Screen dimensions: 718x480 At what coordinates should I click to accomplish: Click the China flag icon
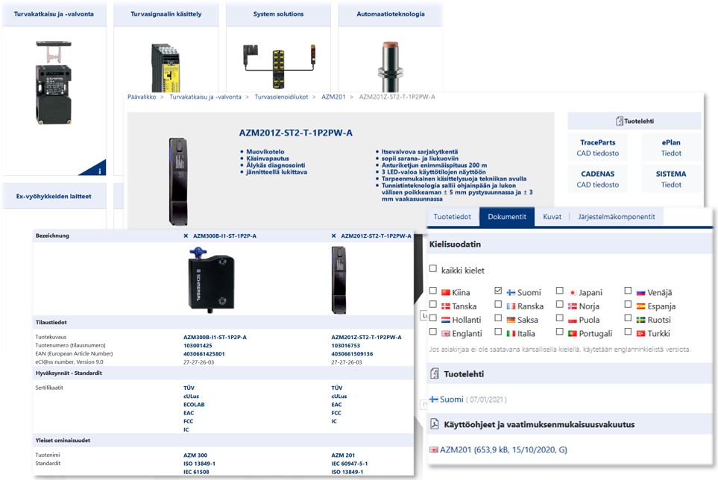[x=446, y=293]
